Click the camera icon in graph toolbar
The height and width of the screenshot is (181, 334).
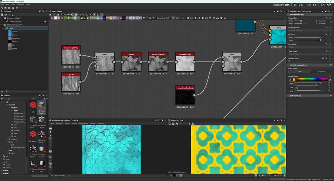58,15
